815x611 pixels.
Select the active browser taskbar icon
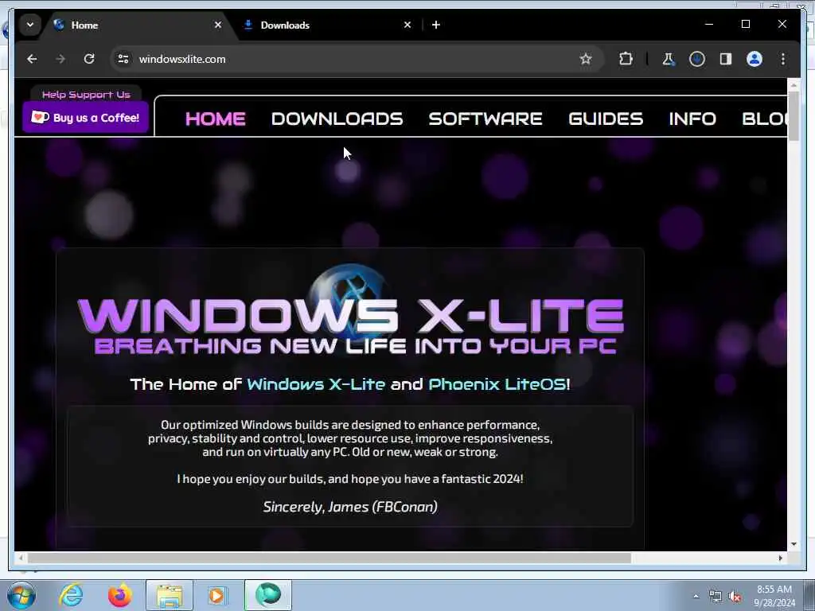click(x=267, y=595)
